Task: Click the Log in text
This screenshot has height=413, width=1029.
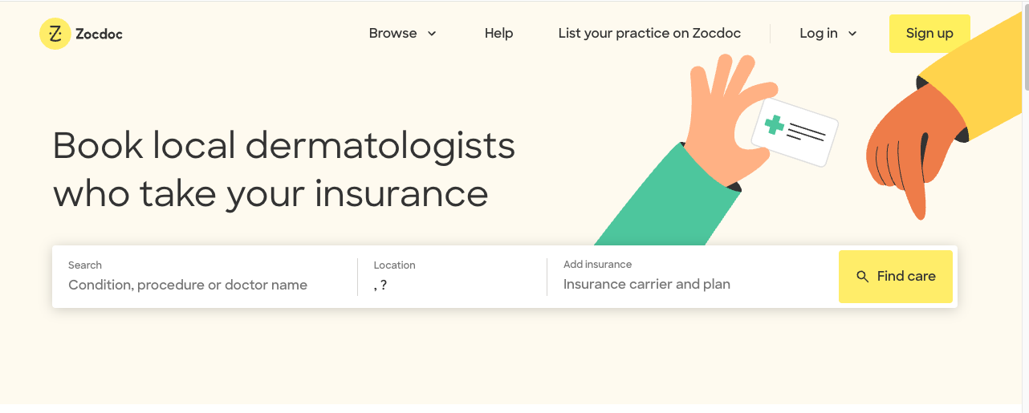Action: point(818,34)
